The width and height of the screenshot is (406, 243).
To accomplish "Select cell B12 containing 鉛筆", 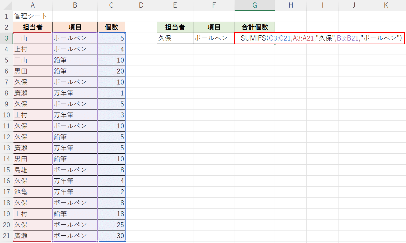I will click(x=75, y=137).
